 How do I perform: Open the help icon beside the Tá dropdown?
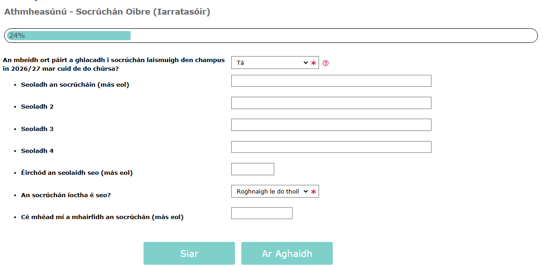click(x=325, y=63)
